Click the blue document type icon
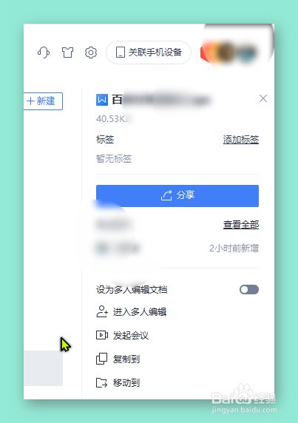Viewport: 298px width, 423px height. point(102,100)
